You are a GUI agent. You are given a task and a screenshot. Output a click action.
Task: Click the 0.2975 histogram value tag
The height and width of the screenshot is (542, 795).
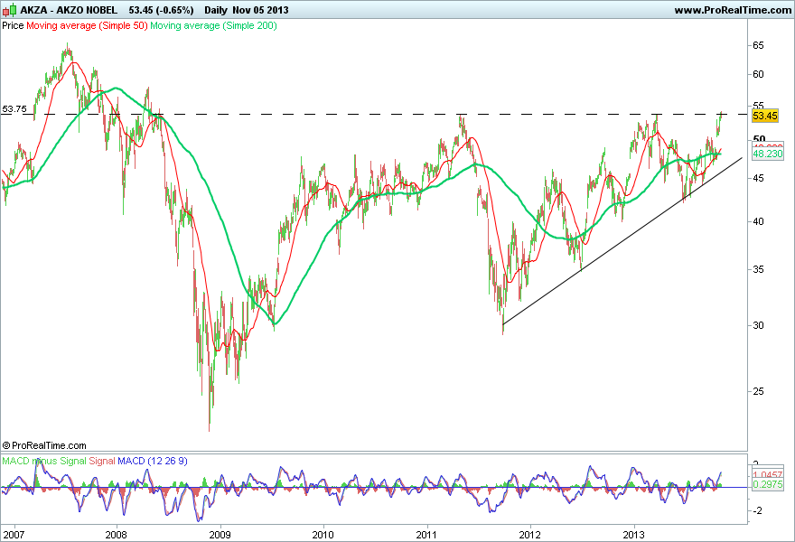tap(768, 485)
